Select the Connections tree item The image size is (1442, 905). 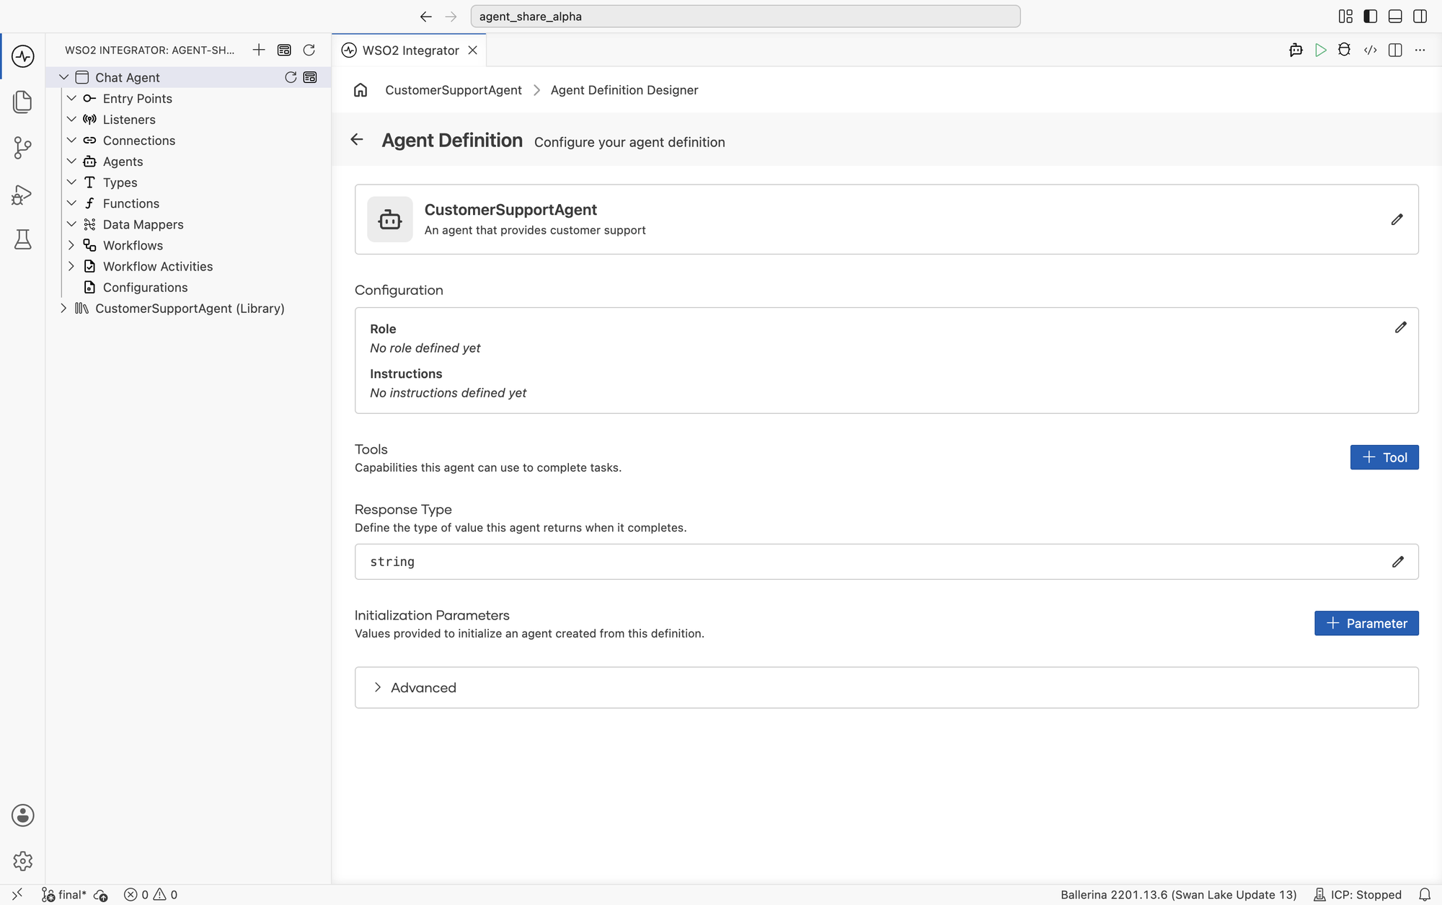139,140
